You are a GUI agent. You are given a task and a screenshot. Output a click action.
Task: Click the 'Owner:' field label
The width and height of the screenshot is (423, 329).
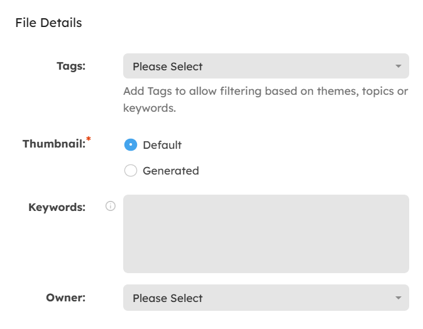[65, 298]
